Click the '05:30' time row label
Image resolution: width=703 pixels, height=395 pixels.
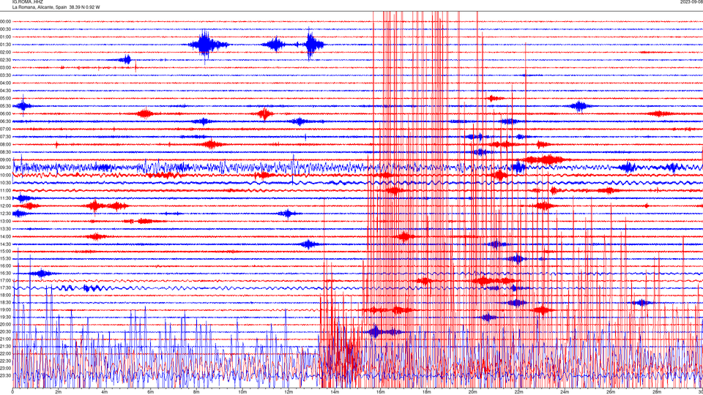click(x=6, y=105)
